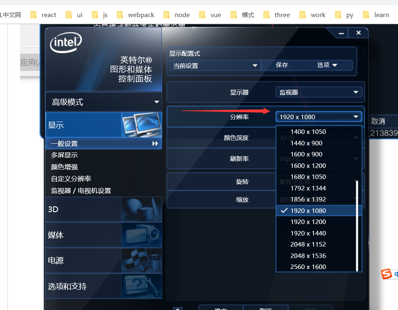Open the webpack bookmark folder
This screenshot has height=310, width=398.
(x=135, y=15)
